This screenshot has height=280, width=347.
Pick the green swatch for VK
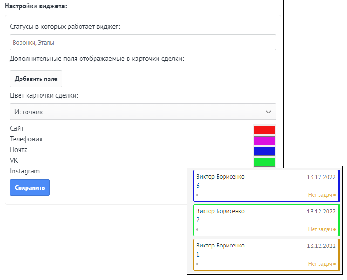[x=265, y=161]
